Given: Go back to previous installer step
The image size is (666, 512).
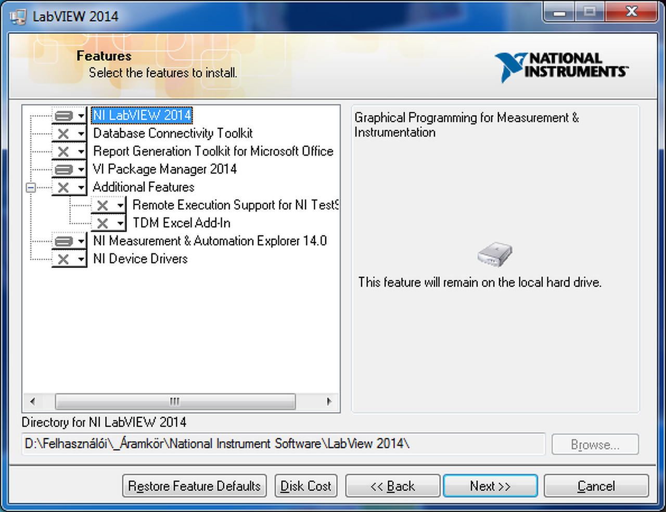Looking at the screenshot, I should [x=393, y=486].
